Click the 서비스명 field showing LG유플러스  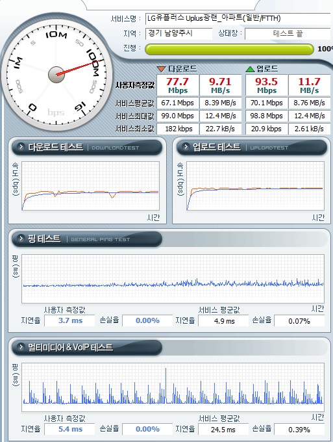pyautogui.click(x=238, y=19)
